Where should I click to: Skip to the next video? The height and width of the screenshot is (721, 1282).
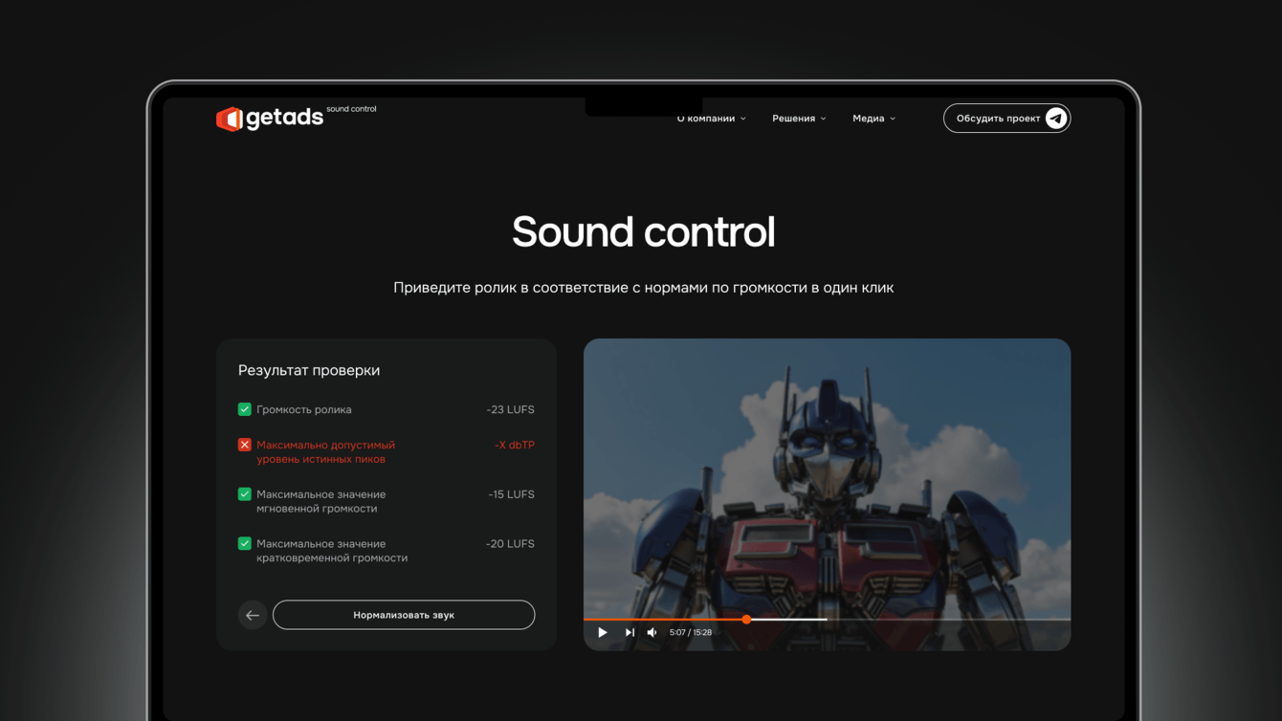click(x=630, y=632)
